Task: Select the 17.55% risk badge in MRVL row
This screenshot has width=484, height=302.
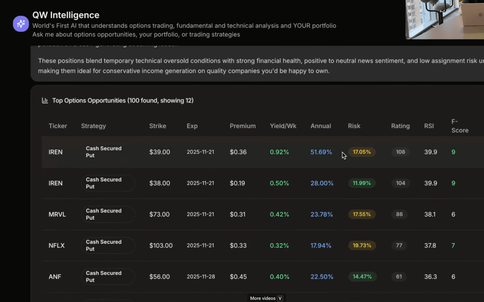Action: 362,214
